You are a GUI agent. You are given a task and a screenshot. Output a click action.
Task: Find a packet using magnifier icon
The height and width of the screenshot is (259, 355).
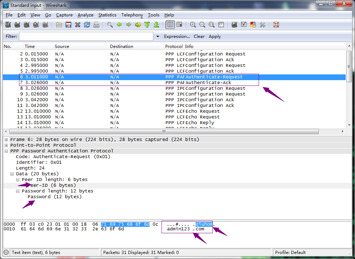tap(110, 25)
